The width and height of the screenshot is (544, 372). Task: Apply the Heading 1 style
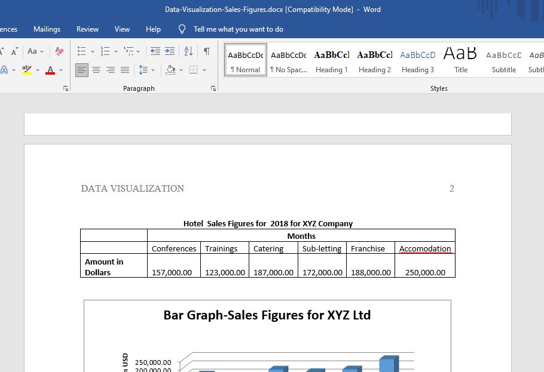click(332, 60)
